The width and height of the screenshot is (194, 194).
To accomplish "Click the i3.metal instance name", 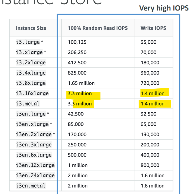I will pos(28,104).
